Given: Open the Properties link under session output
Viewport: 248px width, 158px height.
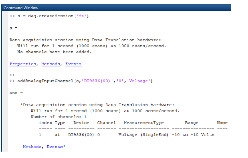Looking at the screenshot, I should point(23,64).
